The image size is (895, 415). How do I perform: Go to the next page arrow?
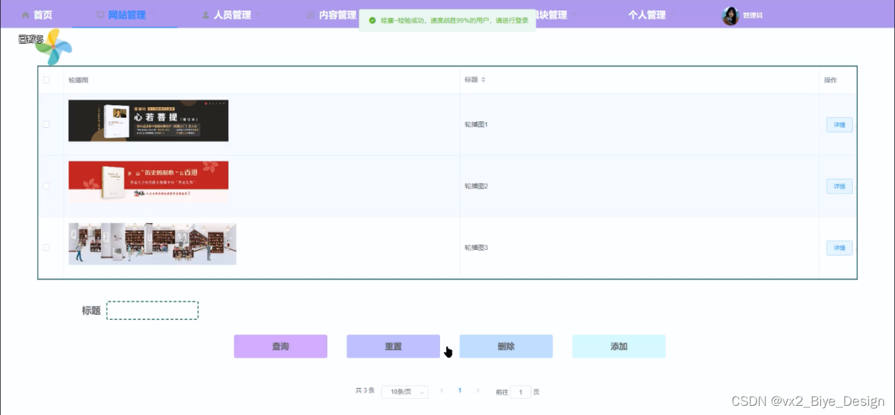pos(477,390)
